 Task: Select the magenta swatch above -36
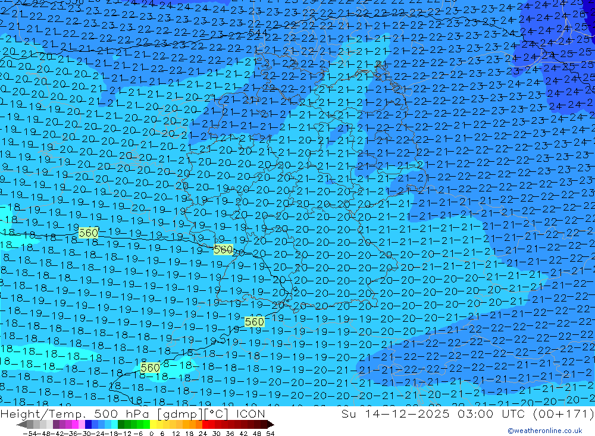click(75, 424)
